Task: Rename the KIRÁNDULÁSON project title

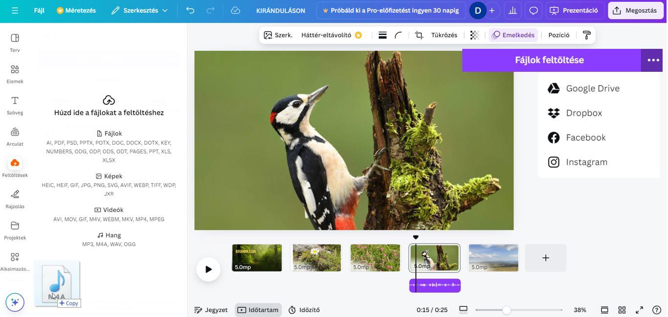Action: 280,10
